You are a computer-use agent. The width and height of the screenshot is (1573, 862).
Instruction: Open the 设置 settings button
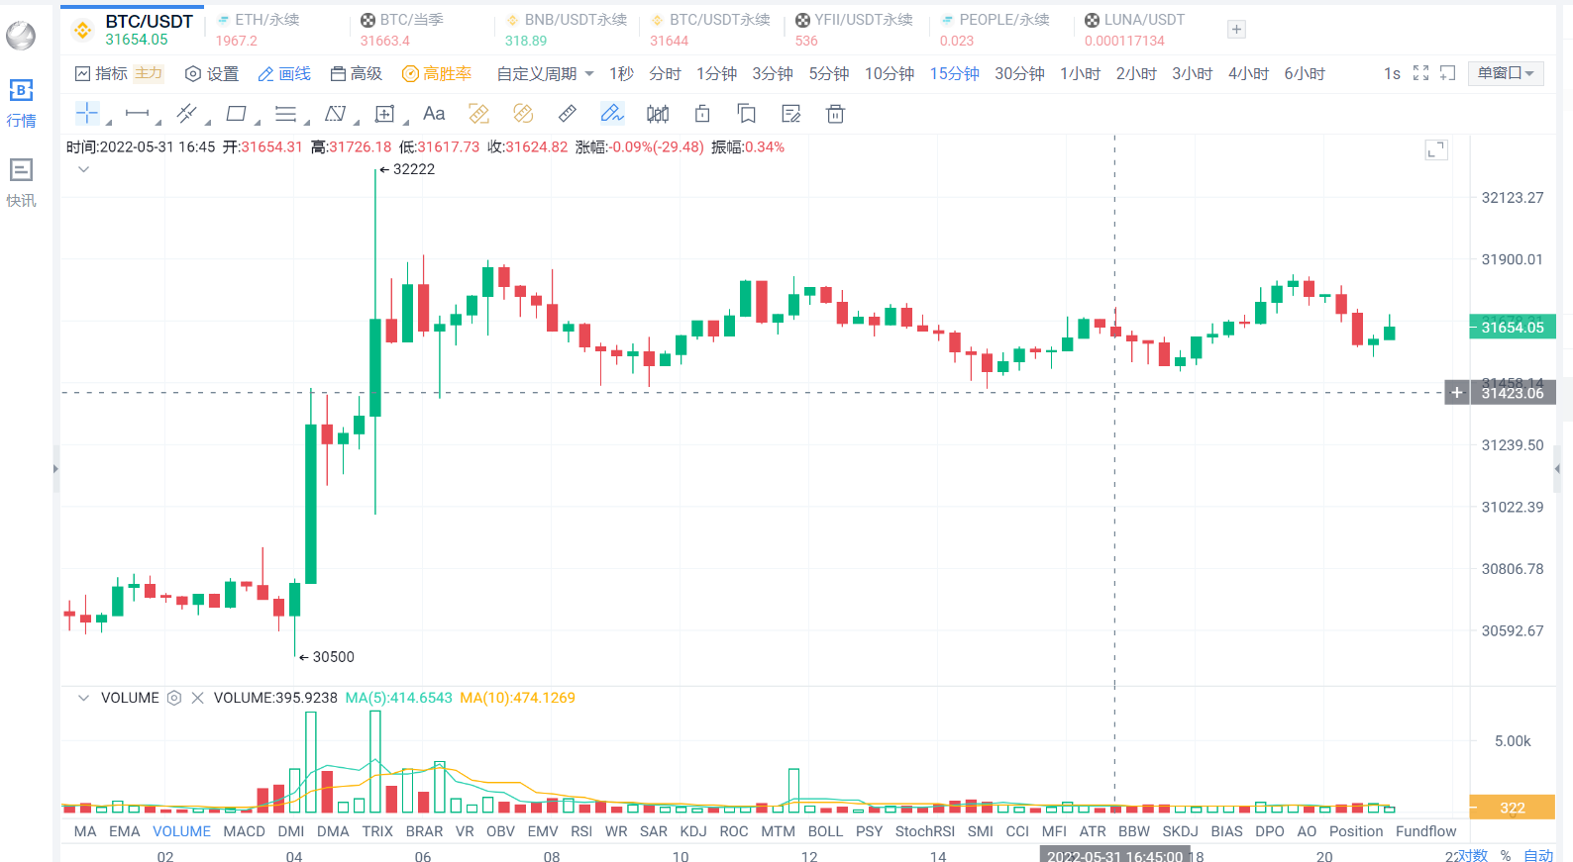[x=212, y=74]
